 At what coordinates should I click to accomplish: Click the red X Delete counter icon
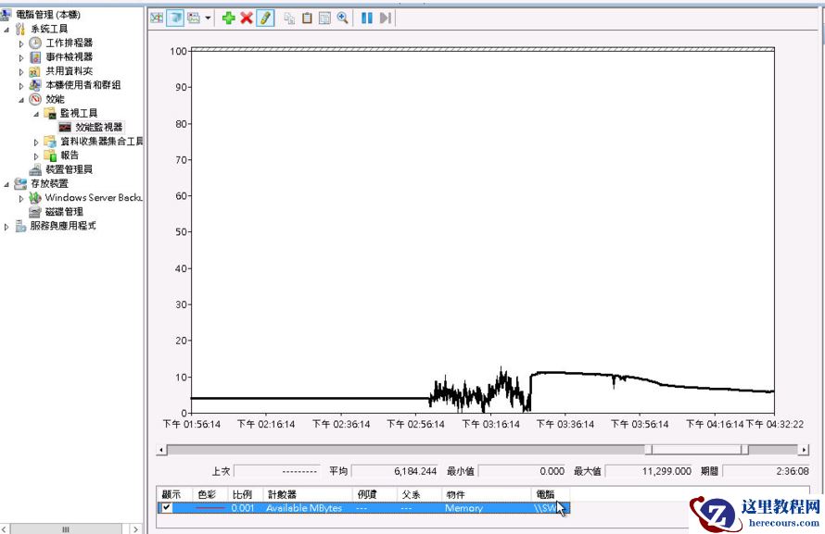[247, 18]
